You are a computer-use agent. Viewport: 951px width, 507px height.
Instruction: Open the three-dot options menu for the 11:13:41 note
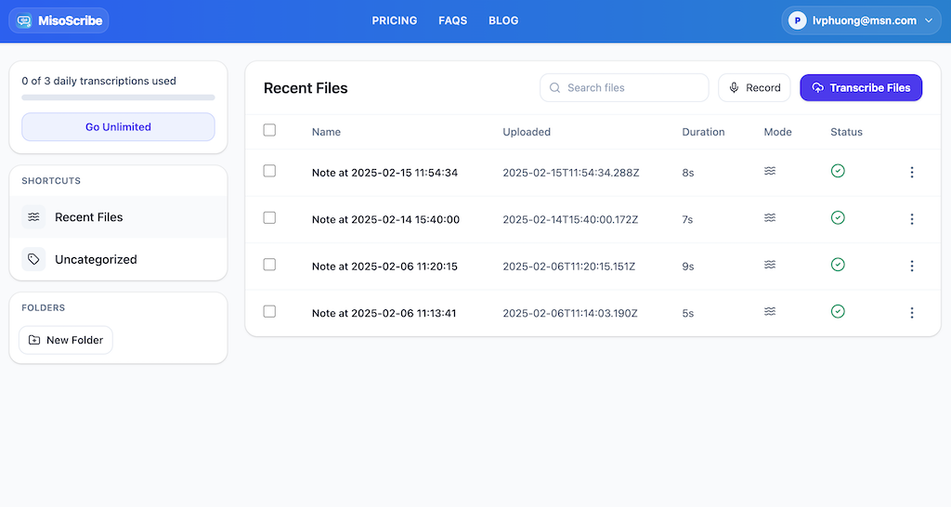coord(912,313)
